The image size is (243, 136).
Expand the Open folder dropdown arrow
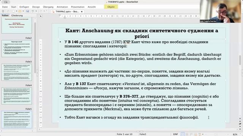click(23, 11)
